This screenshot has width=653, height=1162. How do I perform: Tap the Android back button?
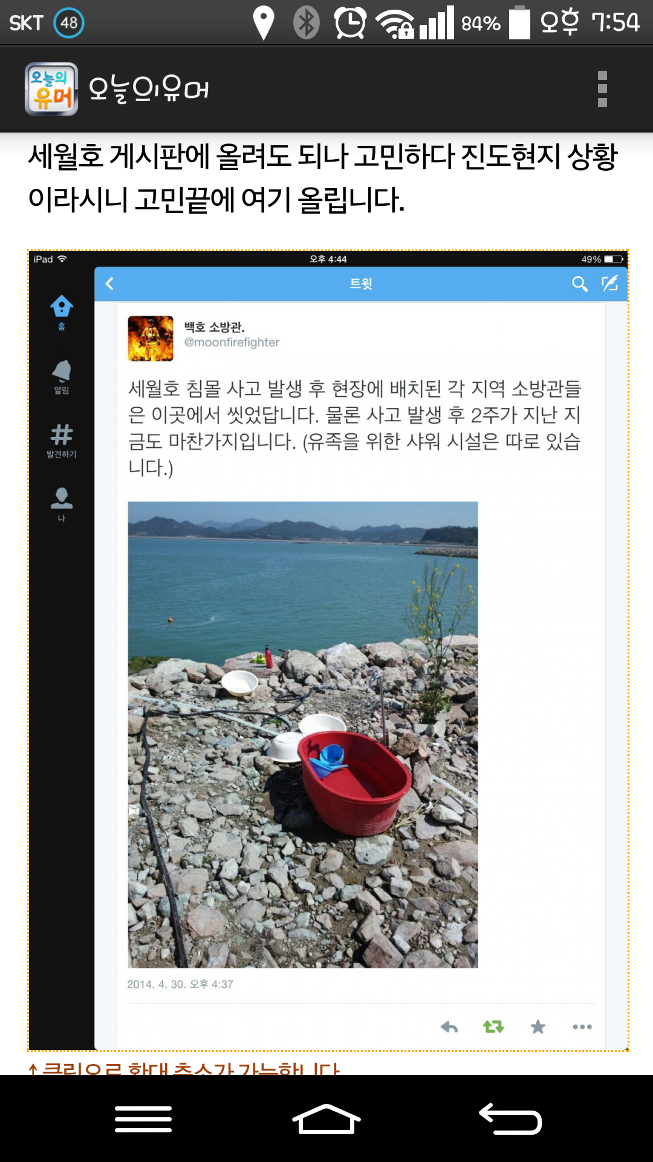[x=510, y=1118]
